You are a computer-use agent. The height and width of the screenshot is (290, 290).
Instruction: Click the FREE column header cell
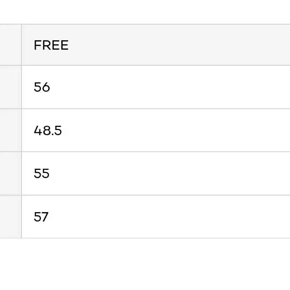tap(156, 45)
